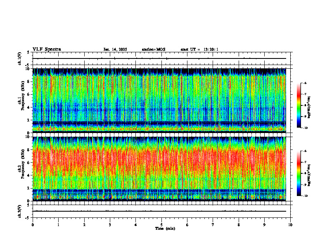Click the "3" tick on the time axis
Viewport: 327px width, 252px height.
click(x=110, y=225)
